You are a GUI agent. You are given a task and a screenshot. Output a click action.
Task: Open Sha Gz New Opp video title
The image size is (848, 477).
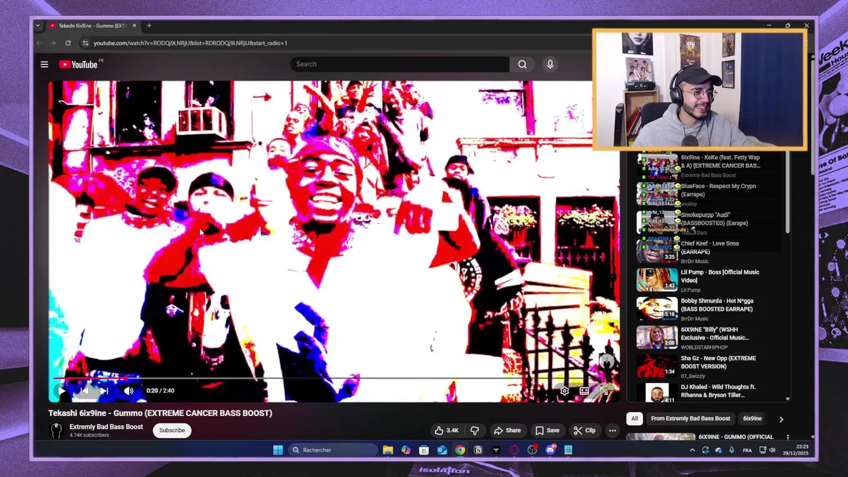point(718,362)
